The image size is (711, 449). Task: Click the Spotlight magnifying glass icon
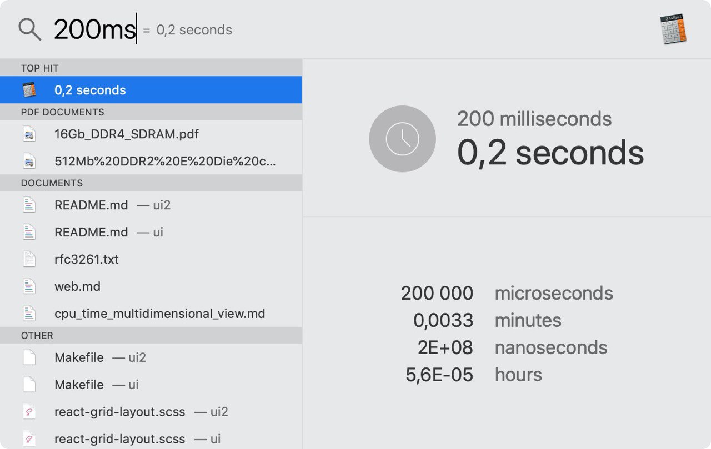coord(30,29)
